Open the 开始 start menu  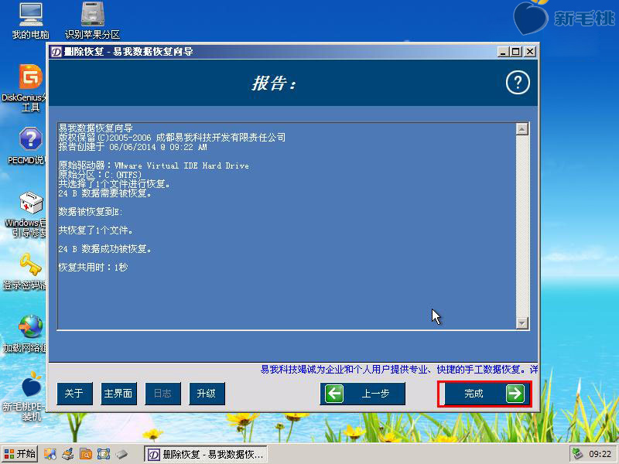click(x=19, y=454)
